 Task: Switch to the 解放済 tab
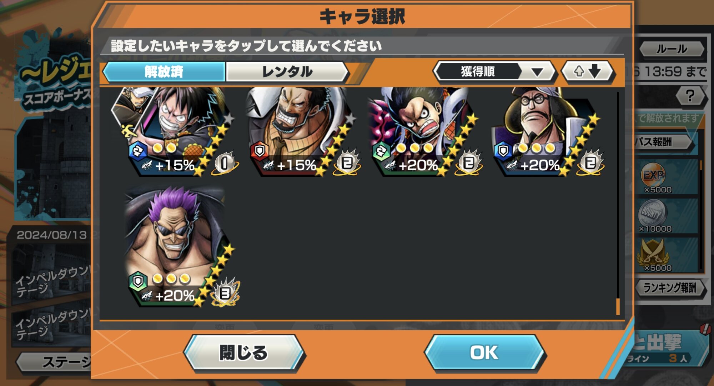(x=164, y=71)
